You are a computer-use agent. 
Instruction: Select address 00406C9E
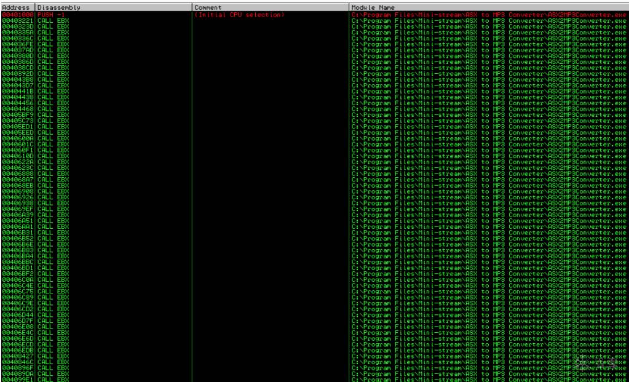[x=18, y=303]
